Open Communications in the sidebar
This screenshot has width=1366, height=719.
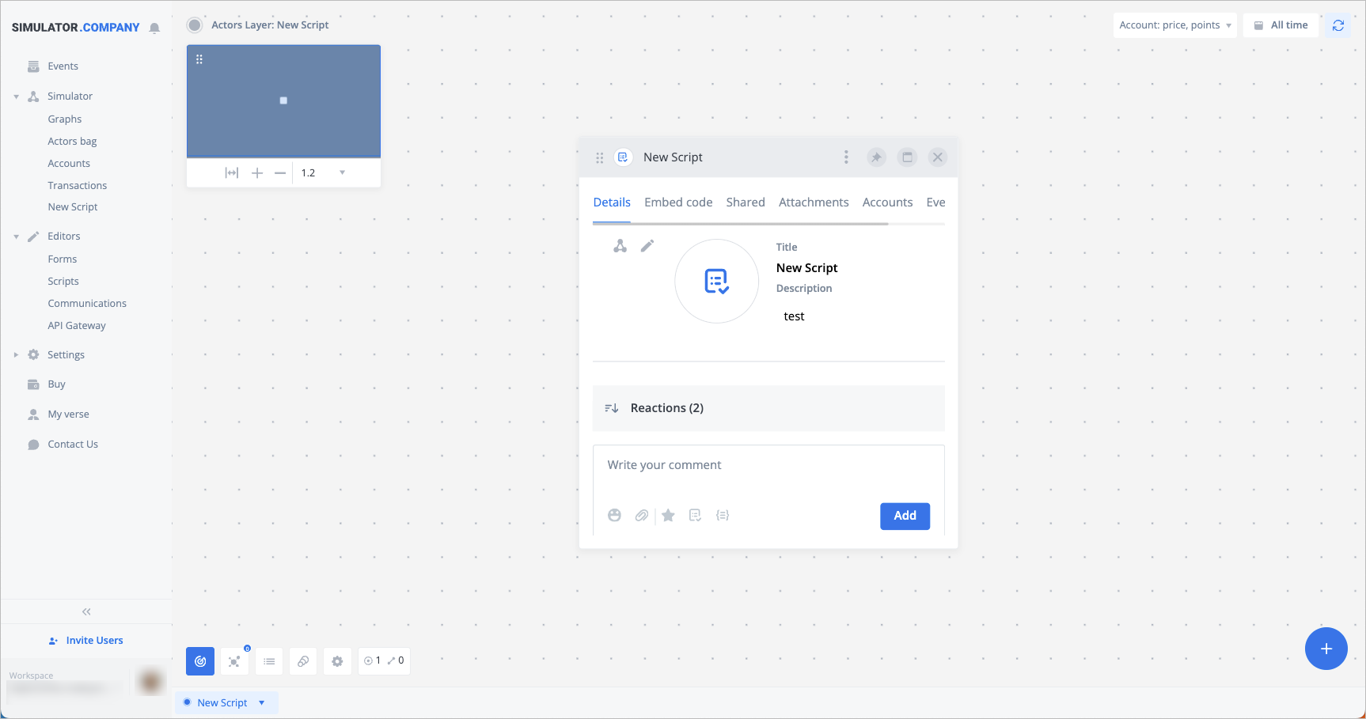coord(87,304)
